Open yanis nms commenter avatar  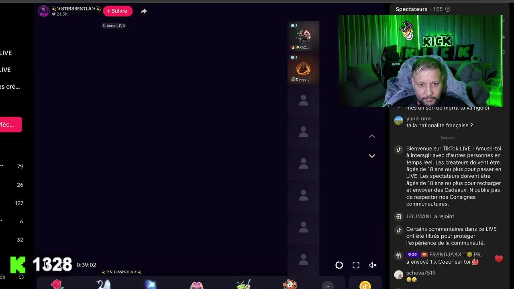coord(399,120)
